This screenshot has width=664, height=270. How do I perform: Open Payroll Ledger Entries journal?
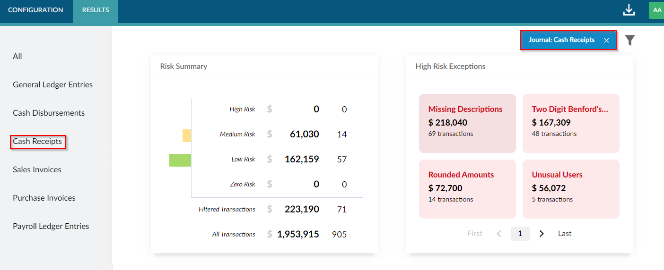(x=51, y=226)
